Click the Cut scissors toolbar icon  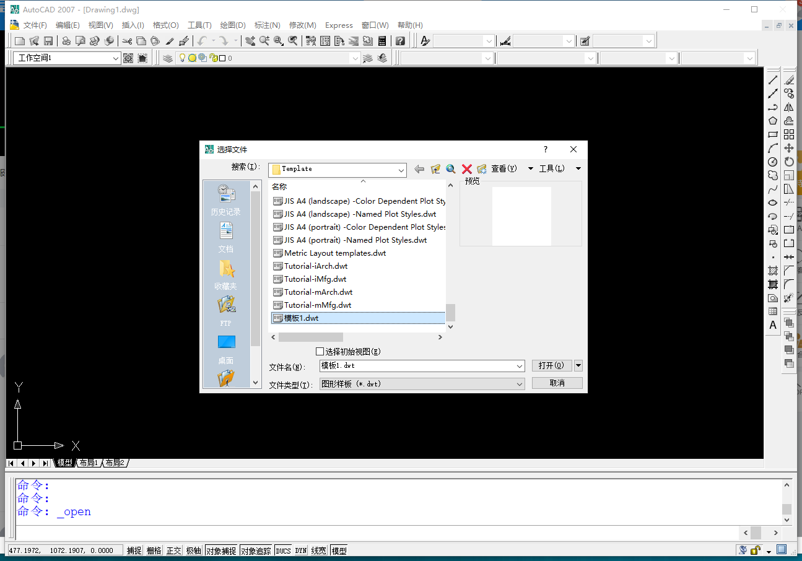point(127,41)
